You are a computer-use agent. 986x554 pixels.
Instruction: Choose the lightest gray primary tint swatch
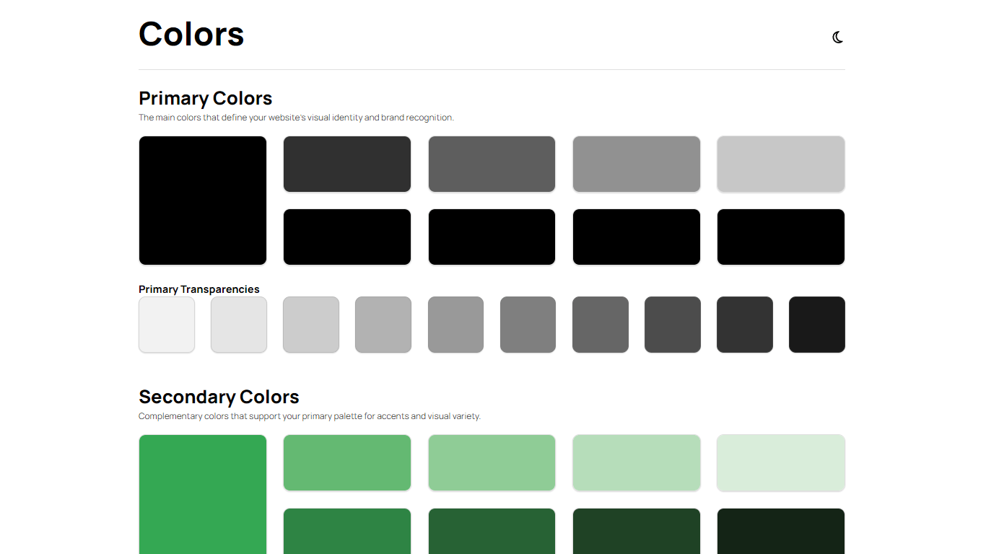(780, 164)
